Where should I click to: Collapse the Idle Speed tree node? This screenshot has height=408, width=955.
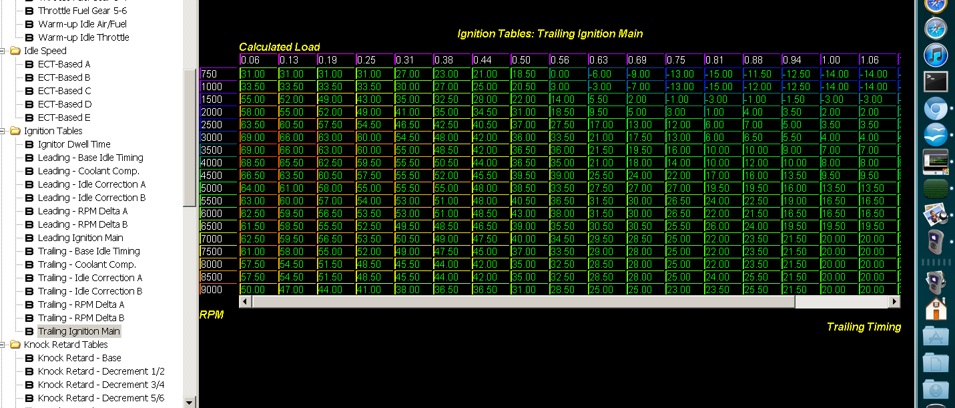point(3,51)
